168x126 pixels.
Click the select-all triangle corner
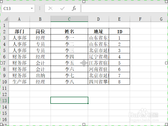[x=6, y=19]
